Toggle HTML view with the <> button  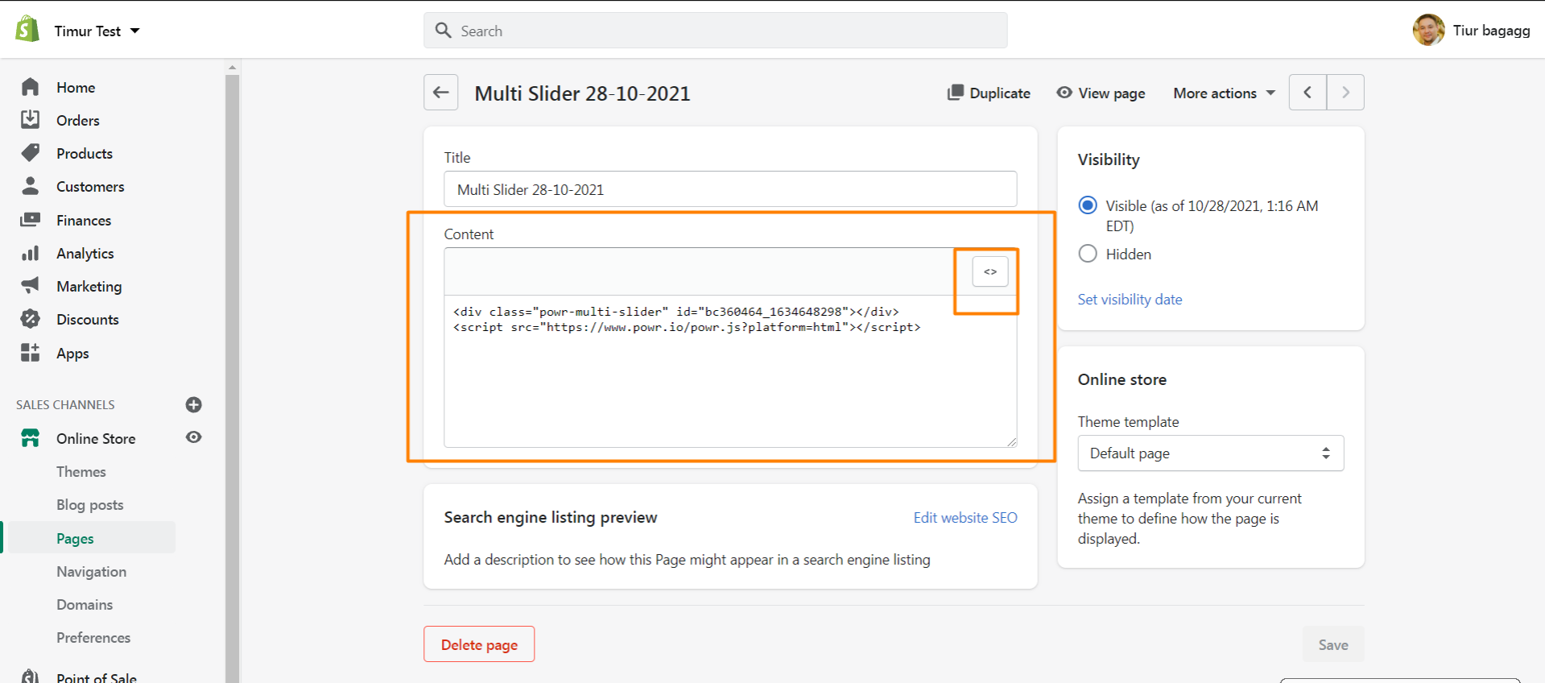[990, 271]
